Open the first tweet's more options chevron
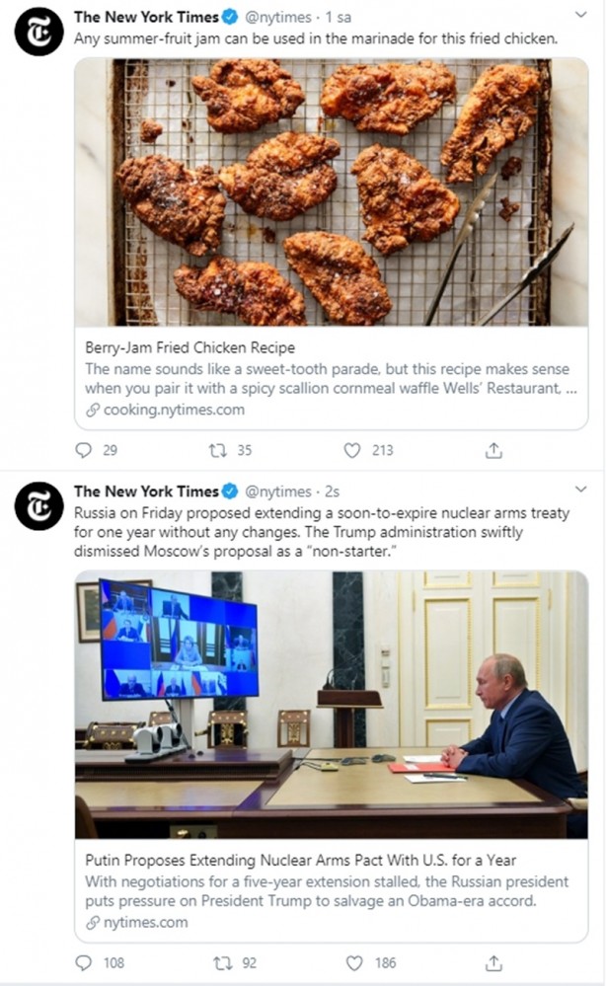This screenshot has width=606, height=986. (x=581, y=14)
